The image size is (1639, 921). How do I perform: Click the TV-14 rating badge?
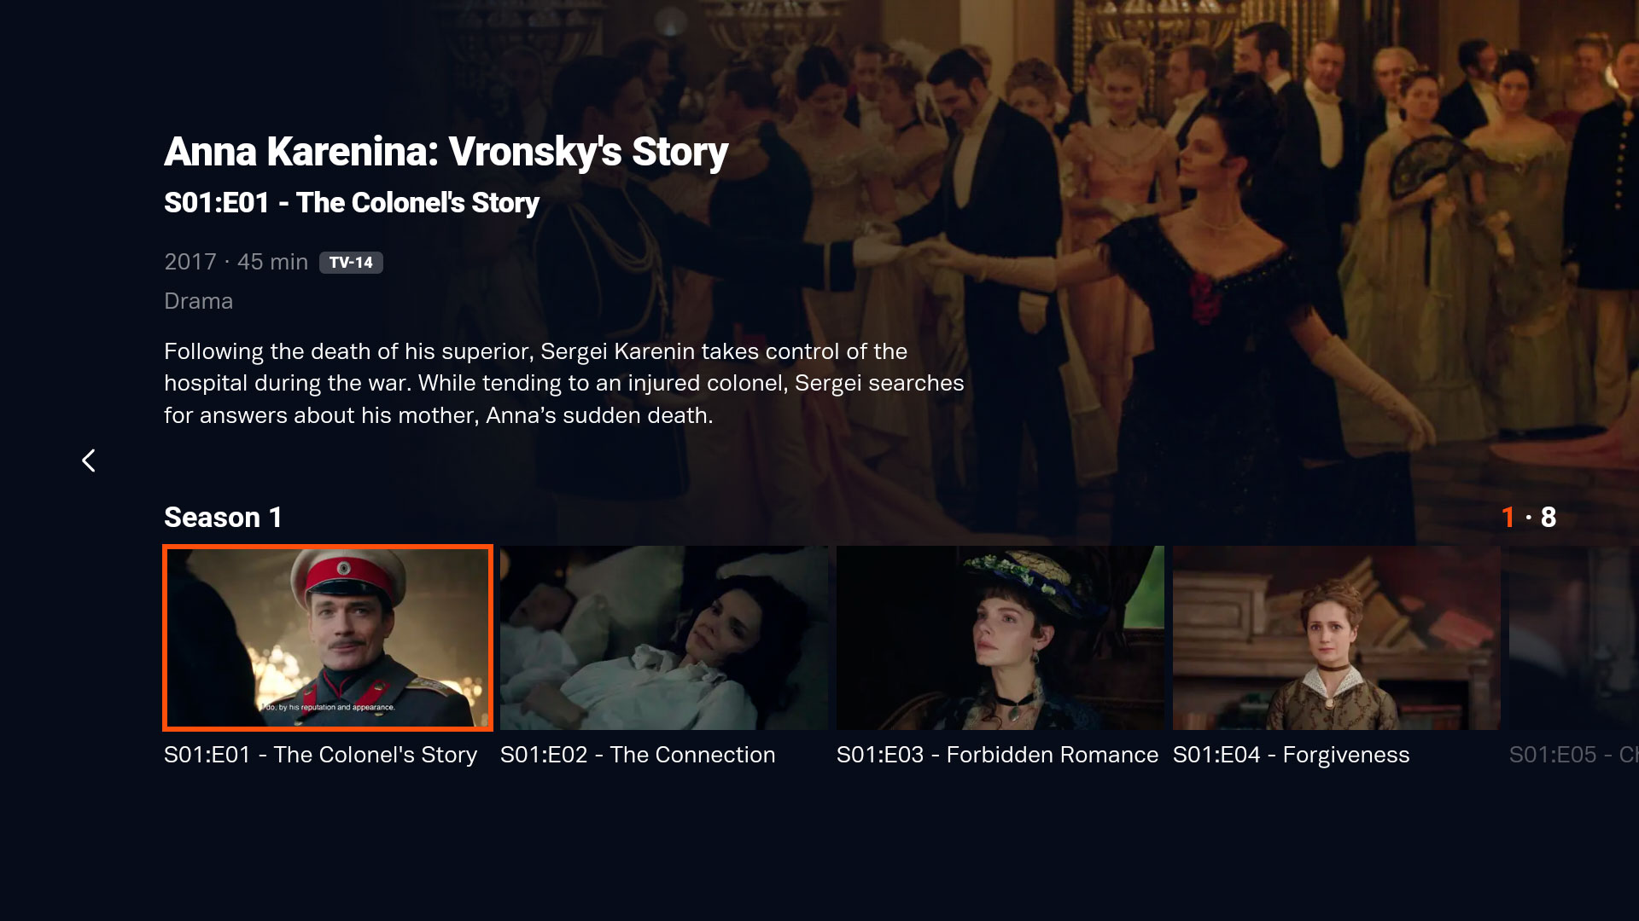351,263
